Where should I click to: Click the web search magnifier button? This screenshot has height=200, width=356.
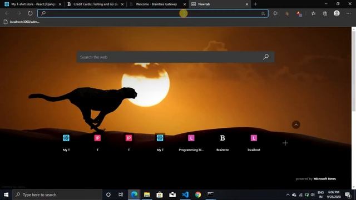pos(266,57)
